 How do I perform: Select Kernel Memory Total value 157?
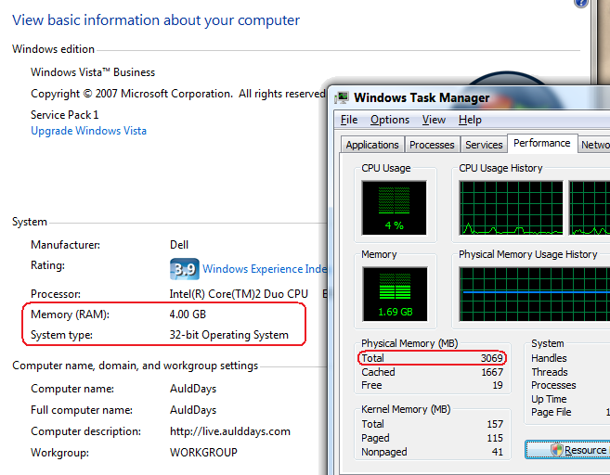point(495,424)
